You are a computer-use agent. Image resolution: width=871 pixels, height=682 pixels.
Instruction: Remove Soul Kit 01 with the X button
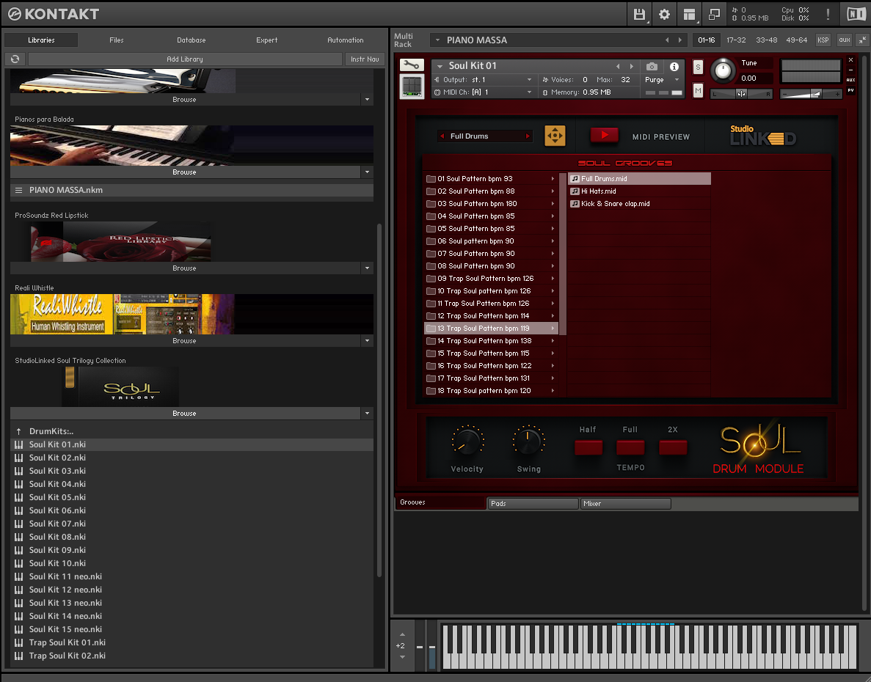click(x=850, y=60)
